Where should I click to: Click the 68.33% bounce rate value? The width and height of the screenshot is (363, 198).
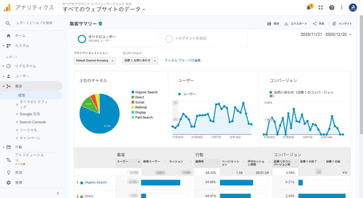coord(211,172)
